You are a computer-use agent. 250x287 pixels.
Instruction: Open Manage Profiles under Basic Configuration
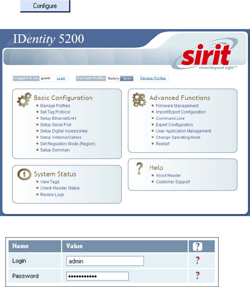(55, 105)
